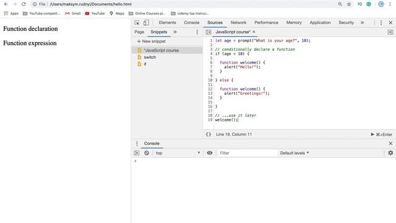The width and height of the screenshot is (396, 223).
Task: Select the Sources tab
Action: click(215, 22)
